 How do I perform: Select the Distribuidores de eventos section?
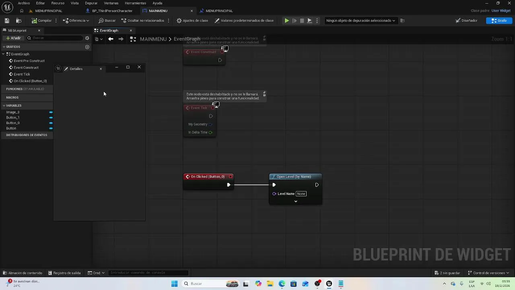click(27, 135)
